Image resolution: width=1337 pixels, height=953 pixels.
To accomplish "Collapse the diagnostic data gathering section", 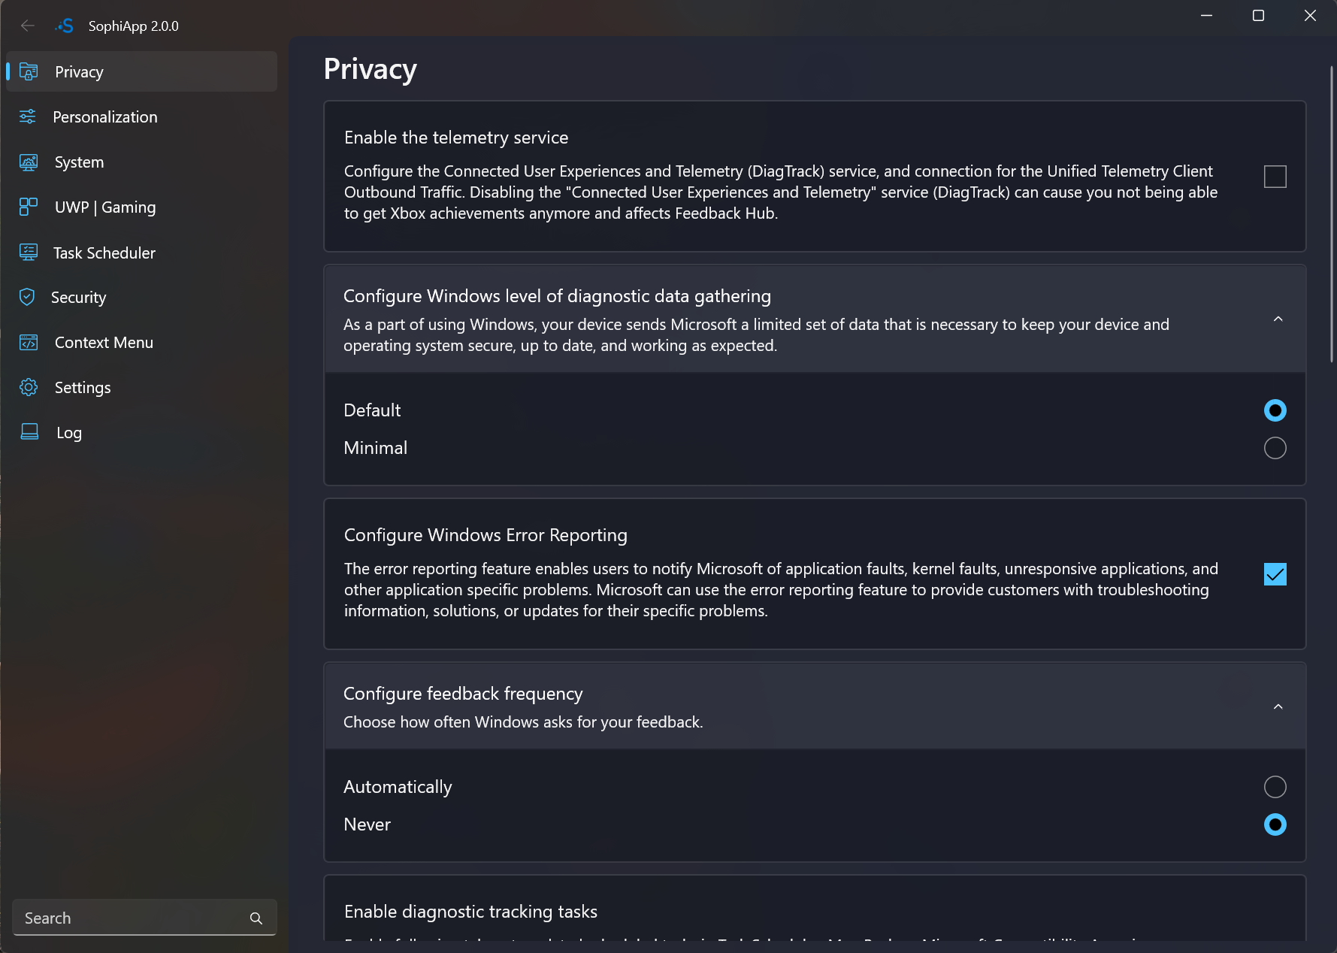I will [1278, 319].
